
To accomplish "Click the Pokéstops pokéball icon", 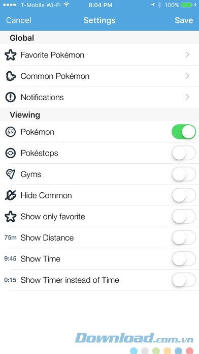I will point(10,153).
